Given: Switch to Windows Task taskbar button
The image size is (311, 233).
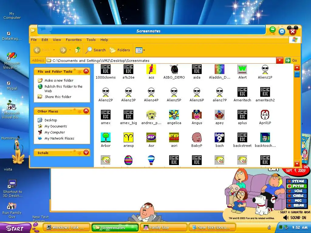Looking at the screenshot, I should (66, 228).
